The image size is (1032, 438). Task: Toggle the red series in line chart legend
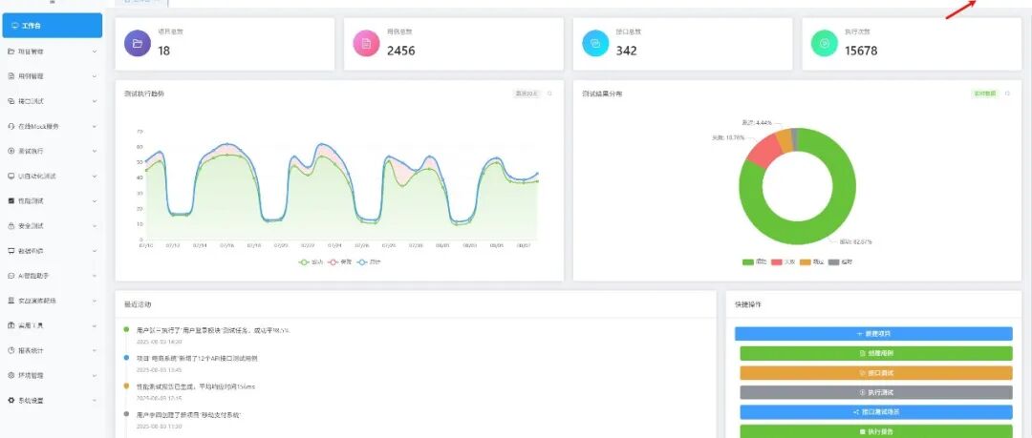point(339,261)
